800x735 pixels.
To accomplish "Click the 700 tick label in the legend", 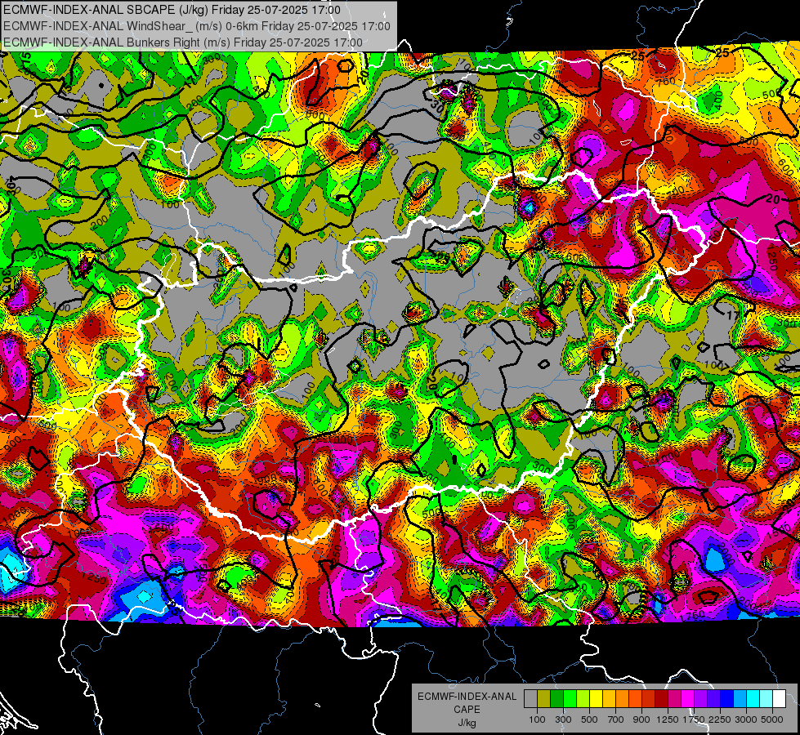I will 616,719.
